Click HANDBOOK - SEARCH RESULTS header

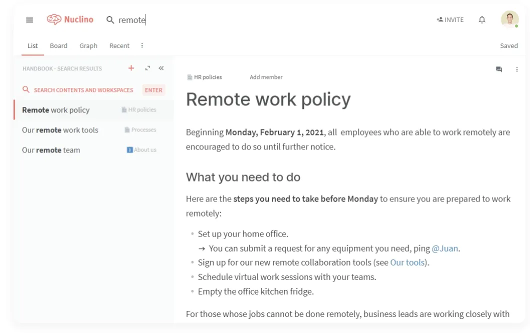tap(62, 68)
